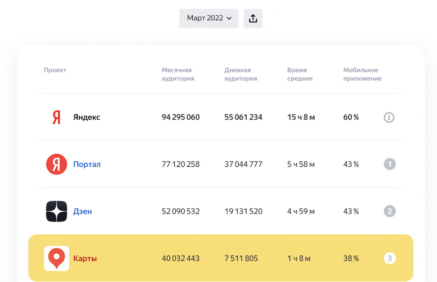Sort by Дневная аудитория column header
This screenshot has width=437, height=282.
click(x=241, y=74)
